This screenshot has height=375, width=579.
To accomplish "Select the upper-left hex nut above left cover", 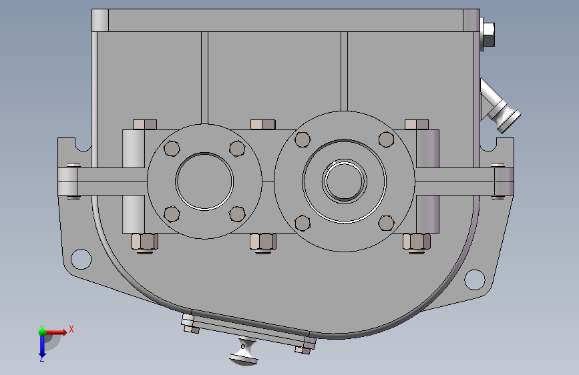I will (145, 124).
